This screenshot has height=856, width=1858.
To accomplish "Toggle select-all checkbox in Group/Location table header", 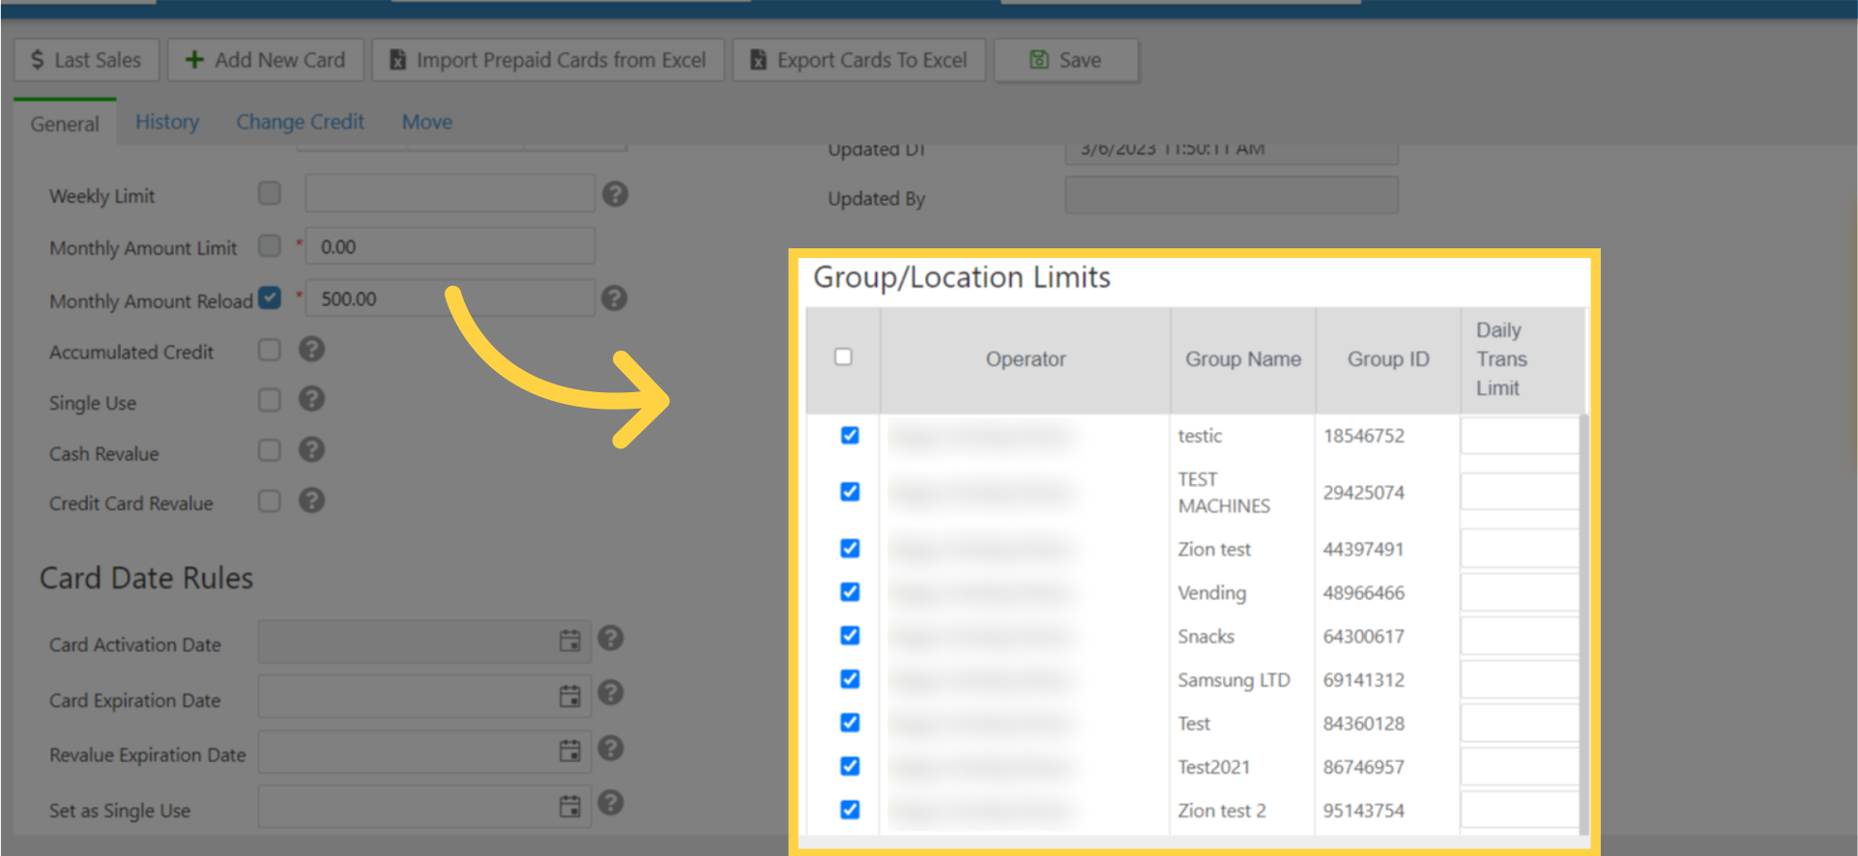I will 843,357.
